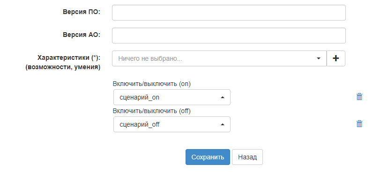Click the 'Версия АО:' label

tap(82, 35)
